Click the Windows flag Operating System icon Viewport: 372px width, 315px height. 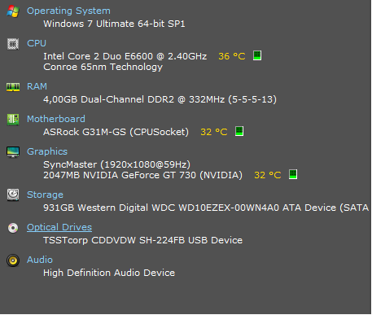point(13,11)
